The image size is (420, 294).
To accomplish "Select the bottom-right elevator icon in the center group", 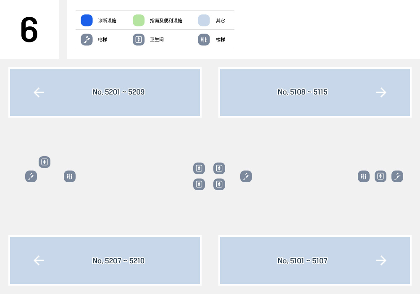I will pyautogui.click(x=219, y=184).
